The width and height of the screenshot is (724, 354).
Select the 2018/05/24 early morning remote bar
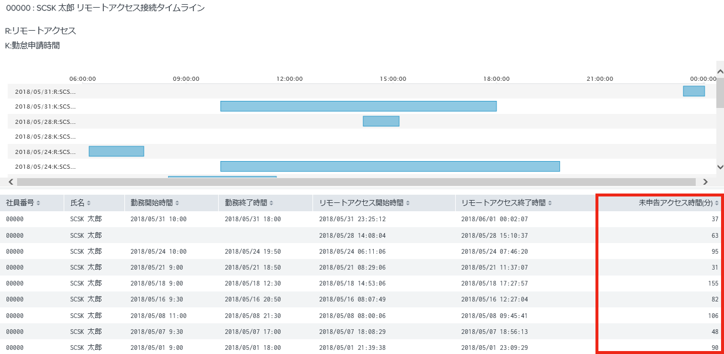[x=116, y=151]
